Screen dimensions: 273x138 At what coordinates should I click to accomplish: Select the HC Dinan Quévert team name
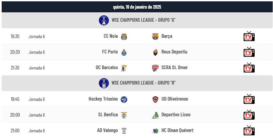pyautogui.click(x=177, y=130)
